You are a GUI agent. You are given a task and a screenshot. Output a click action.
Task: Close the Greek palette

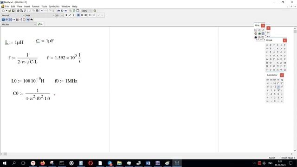tap(284, 40)
